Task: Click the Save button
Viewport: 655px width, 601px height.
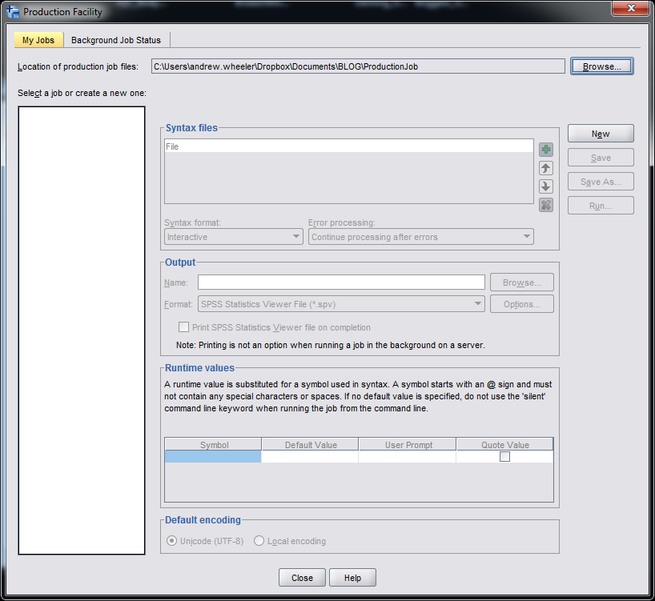Action: [601, 158]
